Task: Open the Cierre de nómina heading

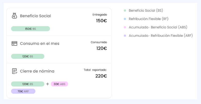Action: pyautogui.click(x=37, y=71)
